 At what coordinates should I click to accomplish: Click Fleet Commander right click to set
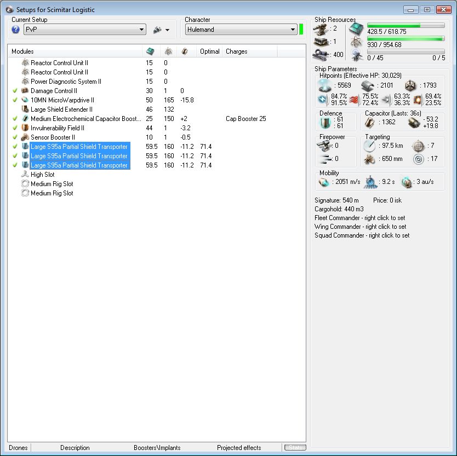click(359, 218)
